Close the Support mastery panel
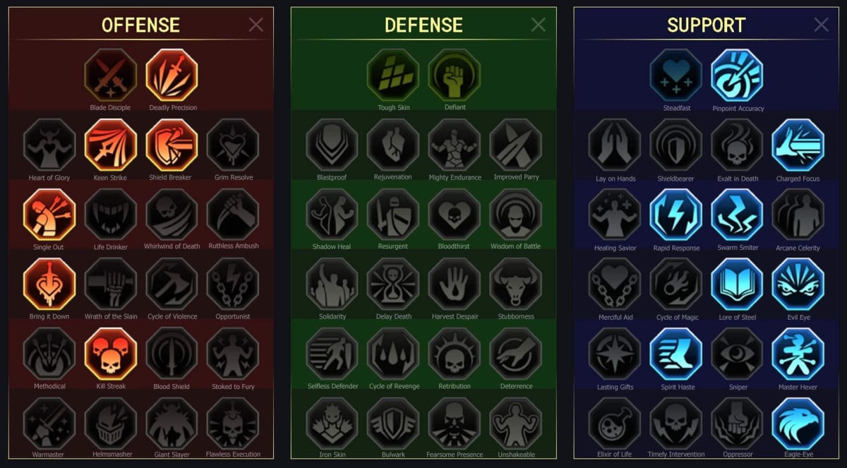 pyautogui.click(x=822, y=25)
